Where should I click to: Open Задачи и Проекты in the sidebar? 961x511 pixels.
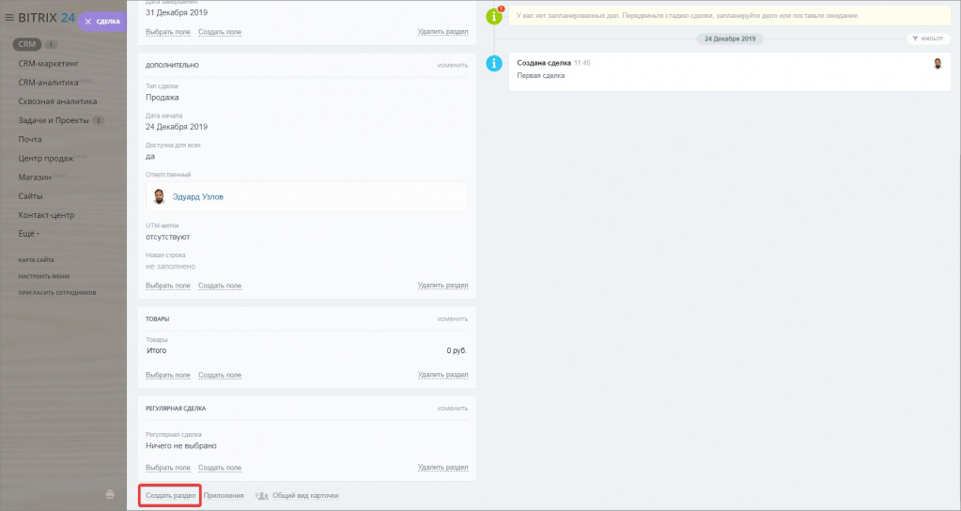(x=54, y=120)
